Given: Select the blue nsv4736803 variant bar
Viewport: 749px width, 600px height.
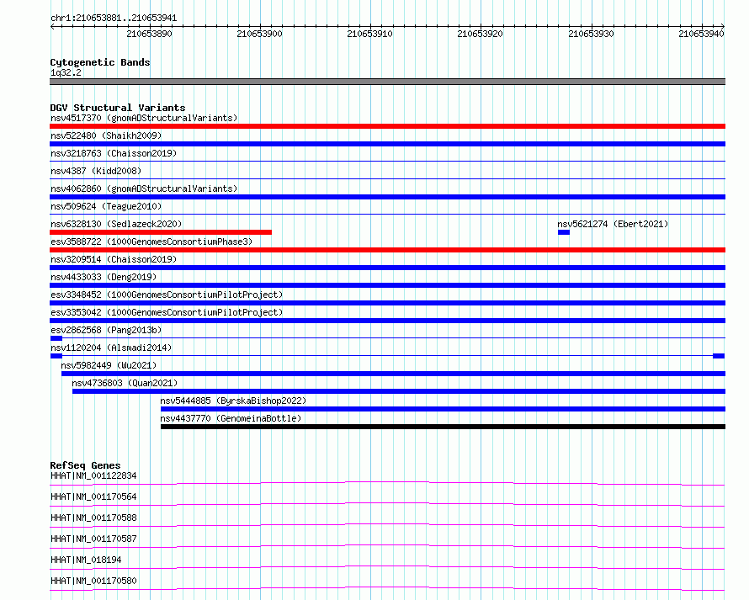Looking at the screenshot, I should tap(399, 391).
